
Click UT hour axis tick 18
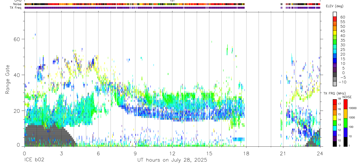[x=246, y=153]
